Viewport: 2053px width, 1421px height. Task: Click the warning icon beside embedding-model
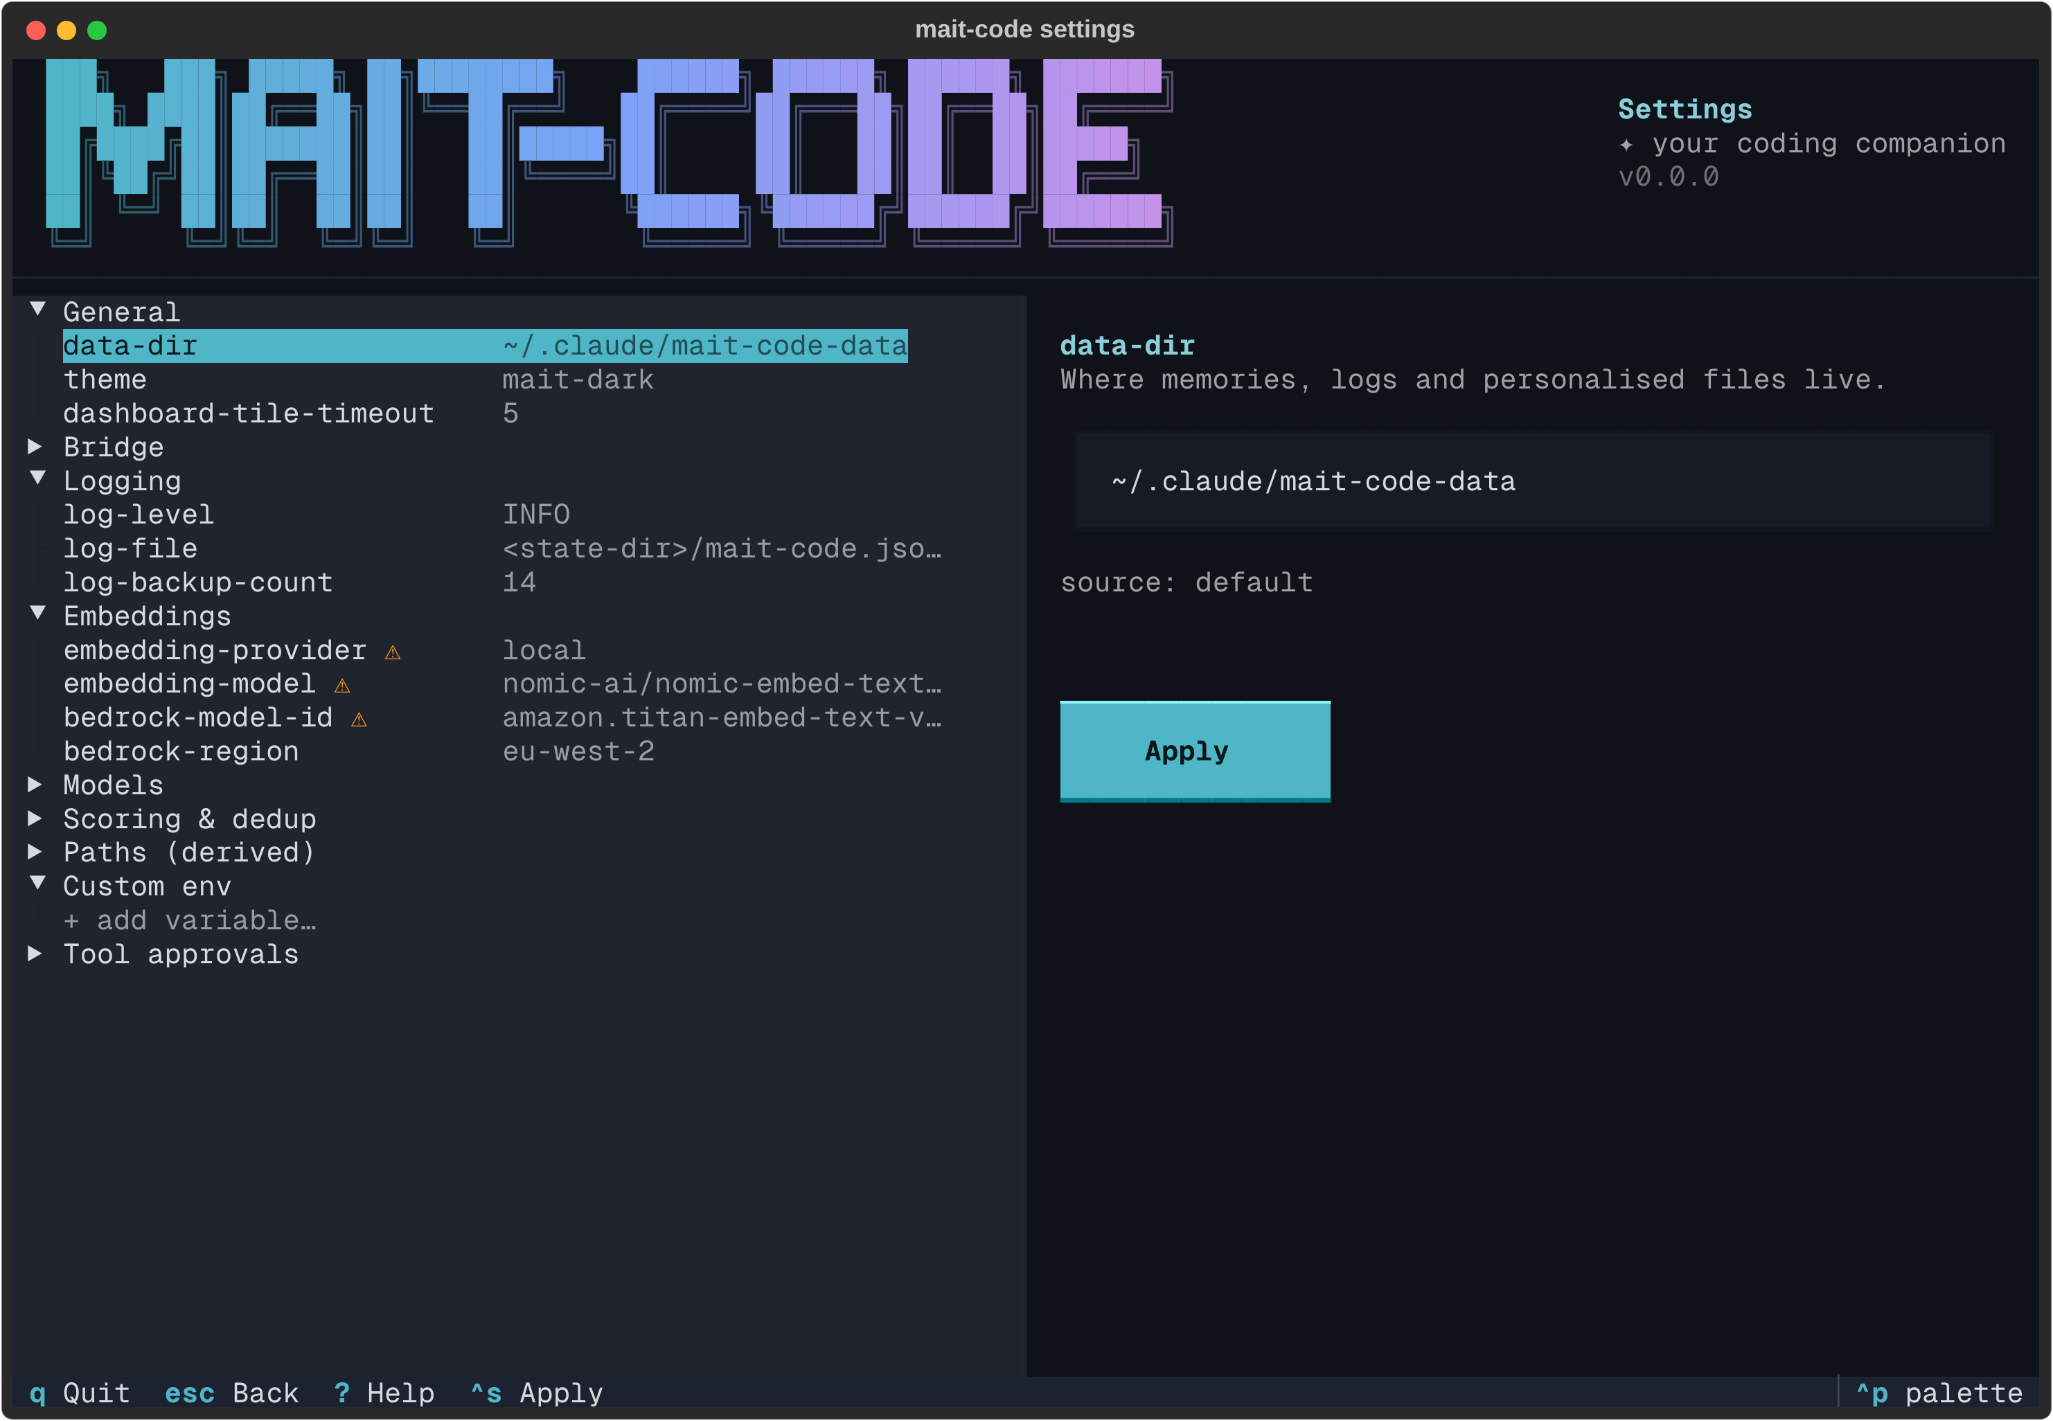(x=342, y=686)
